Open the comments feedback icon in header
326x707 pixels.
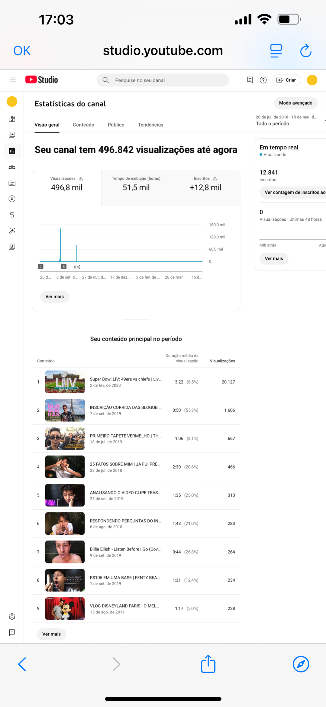point(250,80)
